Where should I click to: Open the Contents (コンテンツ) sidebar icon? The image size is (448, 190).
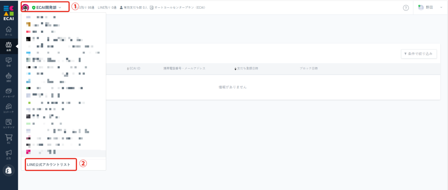click(9, 123)
